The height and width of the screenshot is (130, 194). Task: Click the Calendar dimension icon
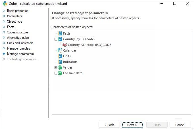click(x=60, y=50)
